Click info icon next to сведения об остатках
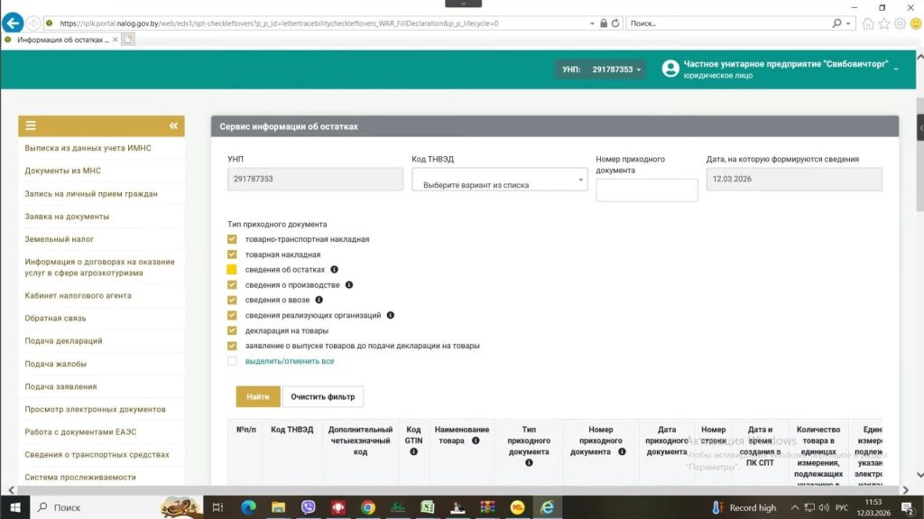The height and width of the screenshot is (519, 924). pyautogui.click(x=334, y=270)
